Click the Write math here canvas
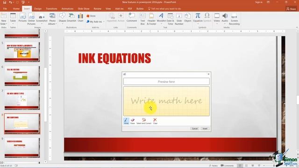This screenshot has height=168, width=299. [166, 101]
